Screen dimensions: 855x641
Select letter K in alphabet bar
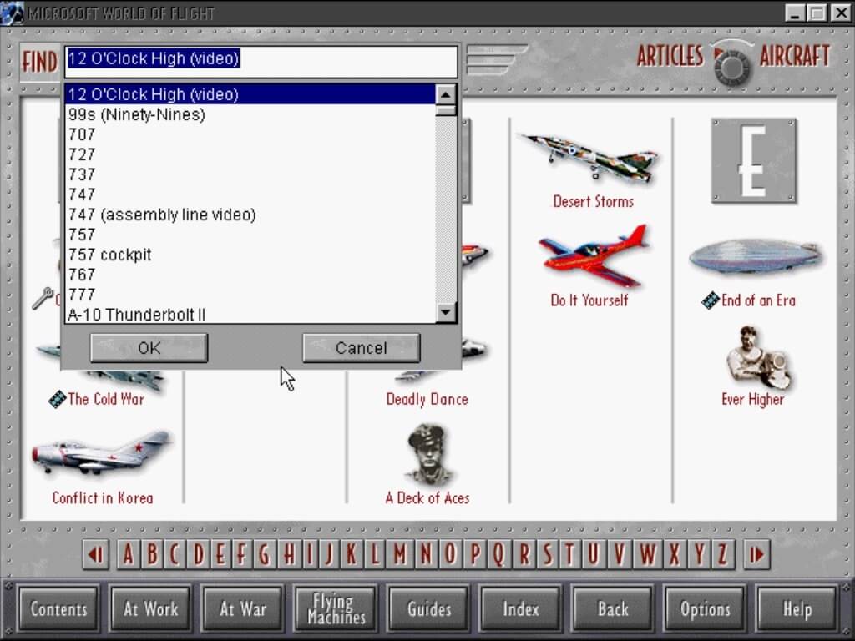(352, 555)
